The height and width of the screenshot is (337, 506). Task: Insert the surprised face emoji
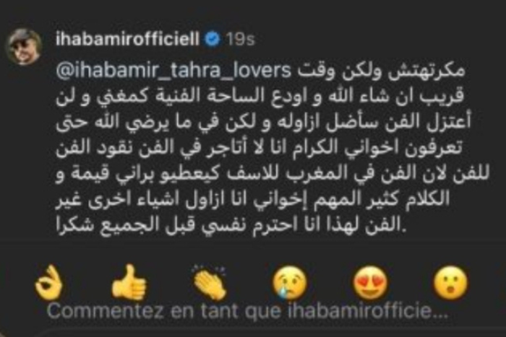tap(451, 283)
